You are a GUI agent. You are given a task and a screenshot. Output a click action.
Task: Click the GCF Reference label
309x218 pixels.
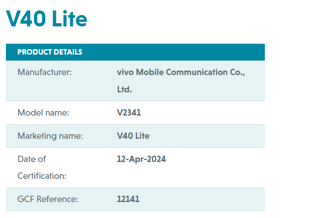tap(48, 199)
